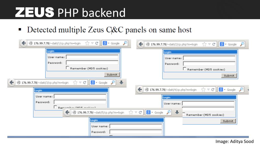Open search engine dropdown arrow in daiti/1 bar
The width and height of the screenshot is (260, 146).
tap(109, 43)
